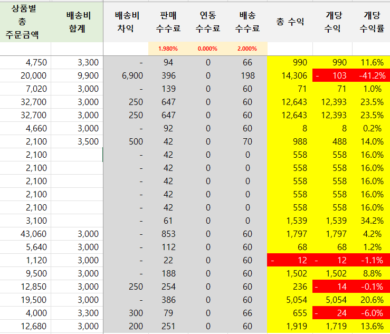This screenshot has height=334, width=390.
Task: Click the 1.980% sales fee rate cell
Action: pos(168,49)
